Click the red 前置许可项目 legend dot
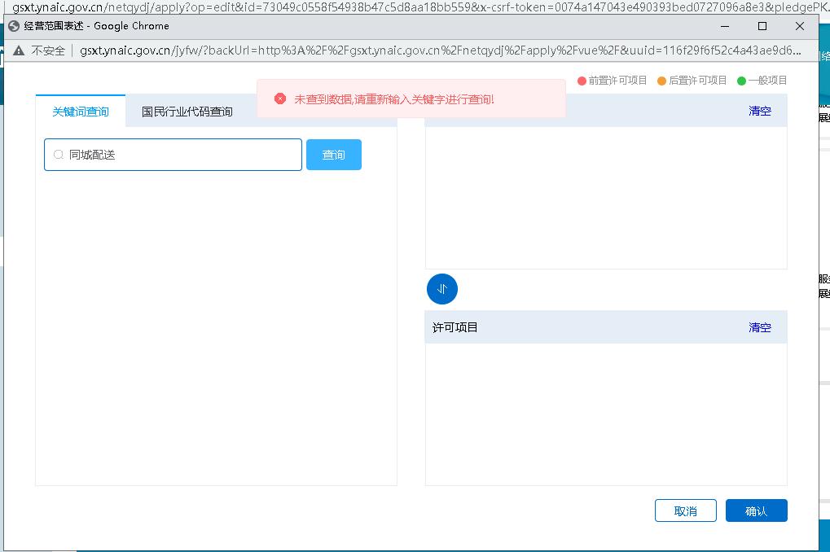830x552 pixels. (582, 81)
